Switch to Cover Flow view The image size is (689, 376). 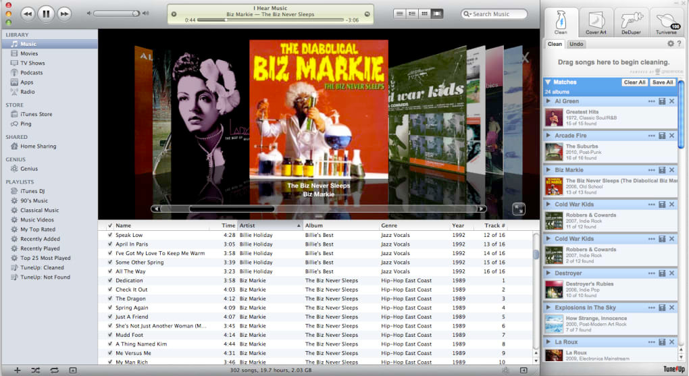click(x=437, y=14)
